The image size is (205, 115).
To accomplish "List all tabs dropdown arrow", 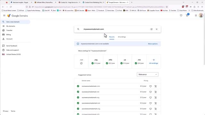I will click(x=184, y=2).
